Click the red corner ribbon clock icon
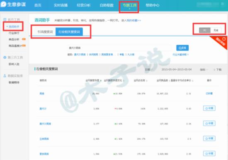The width and height of the screenshot is (228, 160). pyautogui.click(x=224, y=39)
